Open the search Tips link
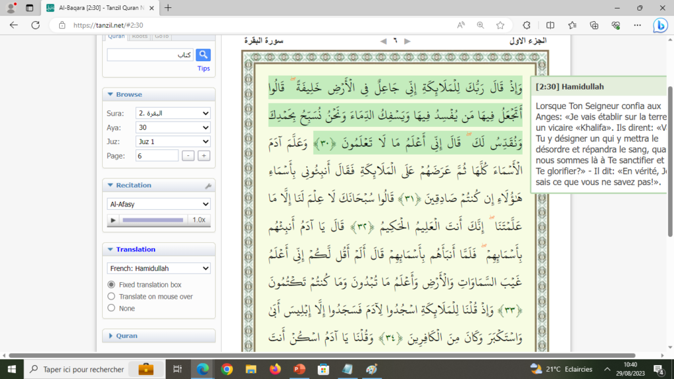This screenshot has width=674, height=379. (204, 68)
